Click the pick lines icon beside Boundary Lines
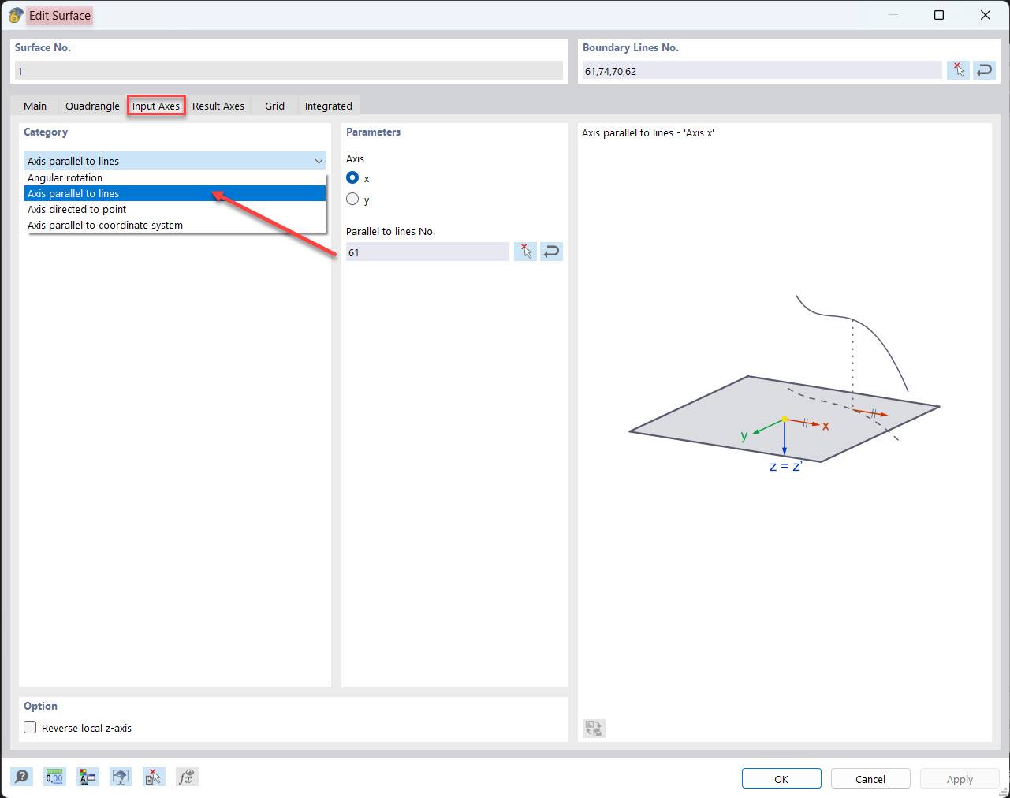 click(958, 69)
